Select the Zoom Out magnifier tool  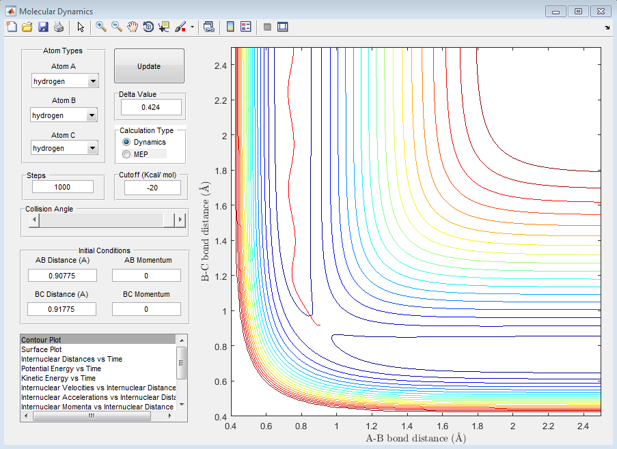click(117, 27)
